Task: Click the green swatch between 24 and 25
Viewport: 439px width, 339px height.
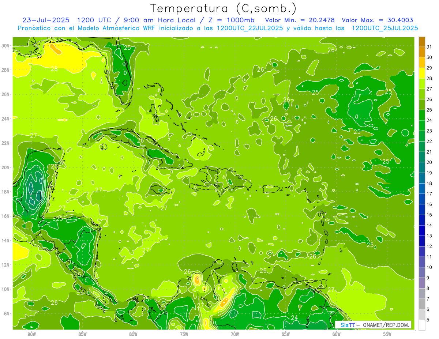Action: click(422, 115)
